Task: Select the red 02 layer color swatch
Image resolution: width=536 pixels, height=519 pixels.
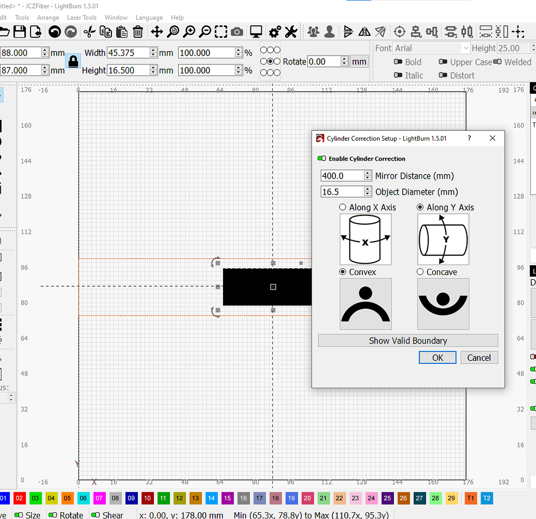Action: tap(20, 498)
